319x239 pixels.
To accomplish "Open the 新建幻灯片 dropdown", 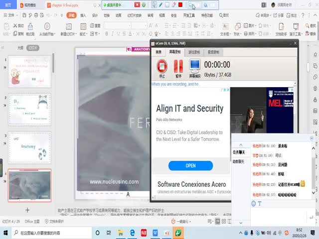I will point(69,34).
